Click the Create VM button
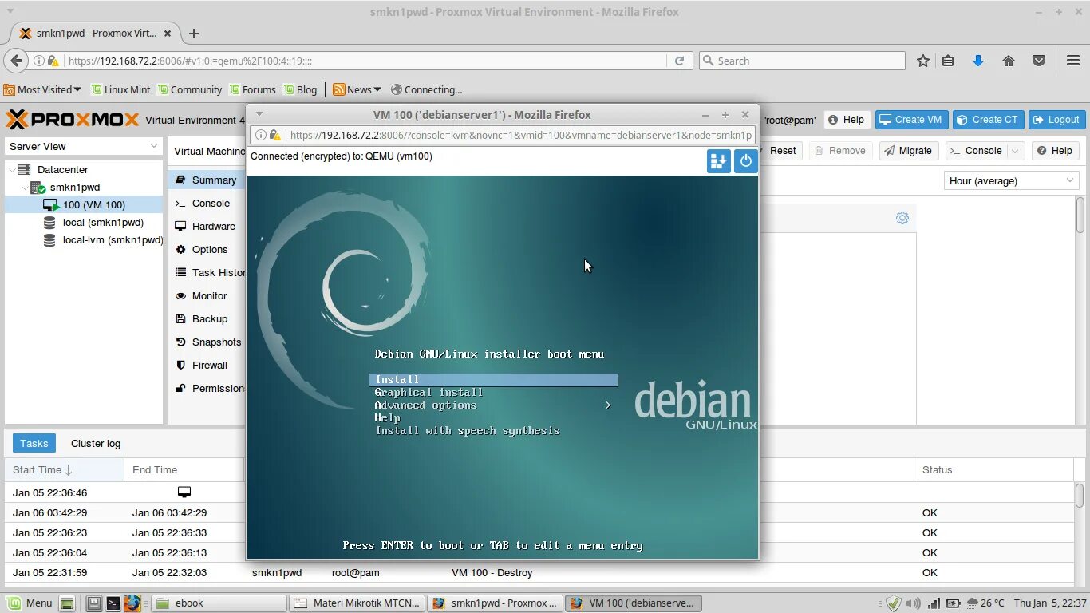1090x613 pixels. click(910, 120)
